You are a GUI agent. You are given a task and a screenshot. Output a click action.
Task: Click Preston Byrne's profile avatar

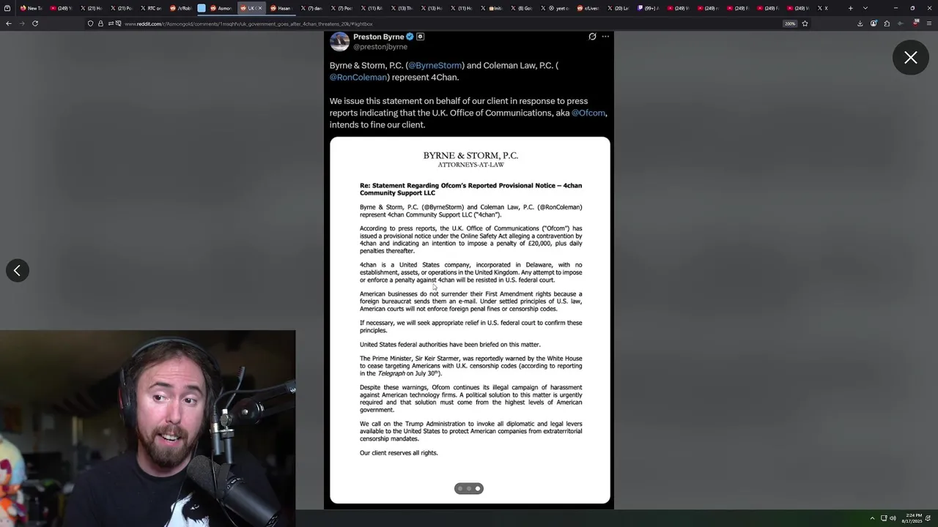click(339, 41)
